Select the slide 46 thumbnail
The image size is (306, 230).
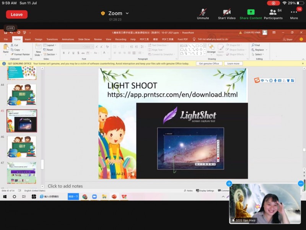point(22,146)
